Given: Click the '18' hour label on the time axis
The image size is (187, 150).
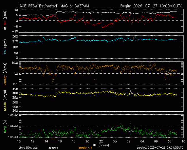Looking at the screenshot, I should 74,141.
